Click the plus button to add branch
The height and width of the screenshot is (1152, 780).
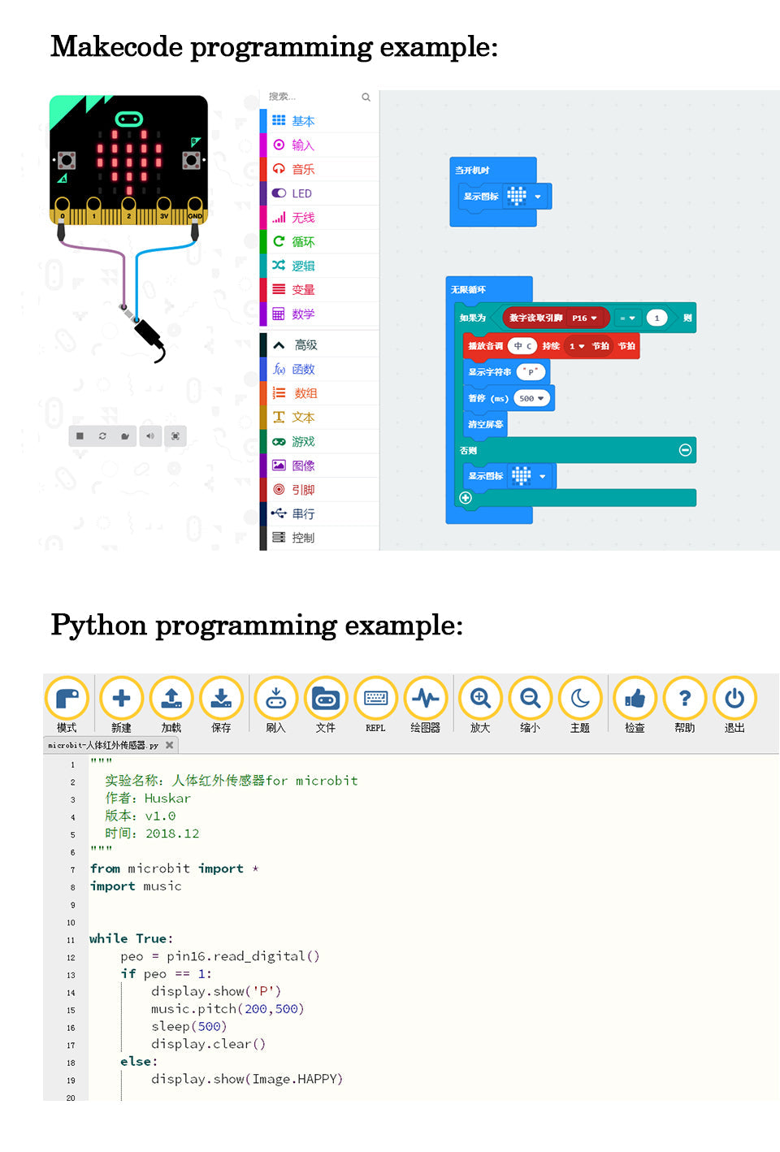pos(466,497)
